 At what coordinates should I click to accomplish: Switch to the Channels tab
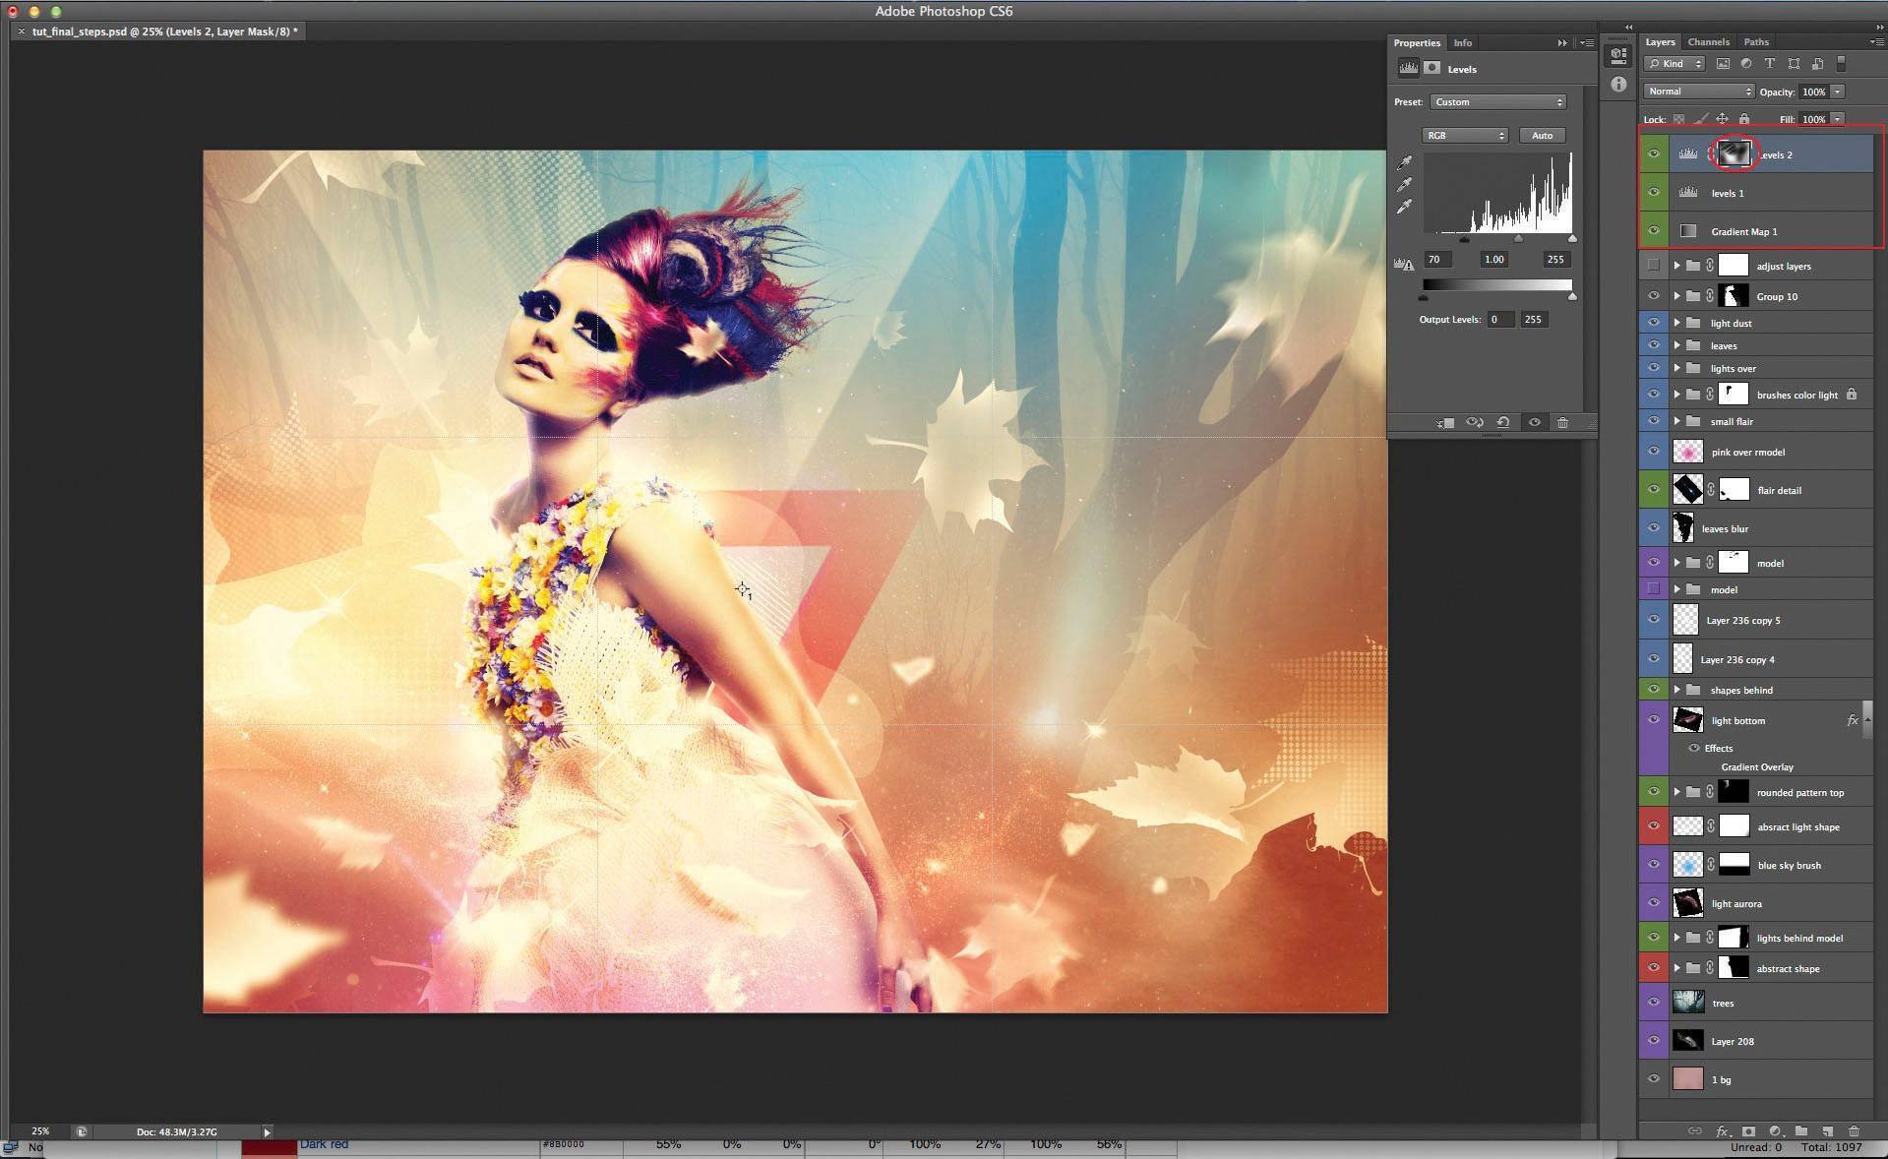point(1708,42)
